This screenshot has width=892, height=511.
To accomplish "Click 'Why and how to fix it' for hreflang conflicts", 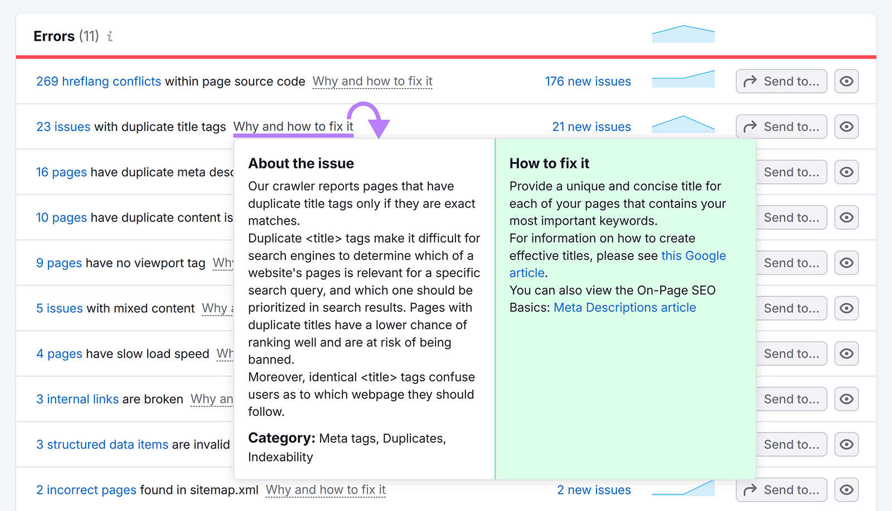I will tap(372, 81).
